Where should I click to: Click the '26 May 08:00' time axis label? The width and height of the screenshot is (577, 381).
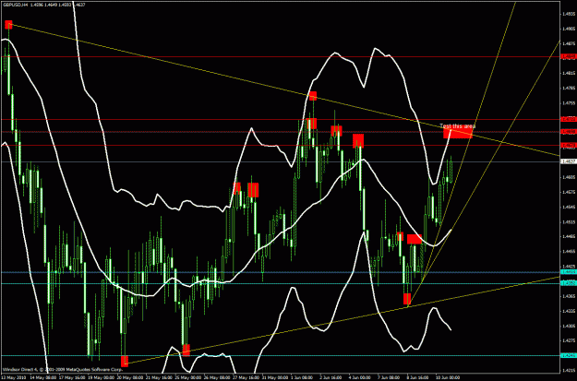(x=216, y=377)
